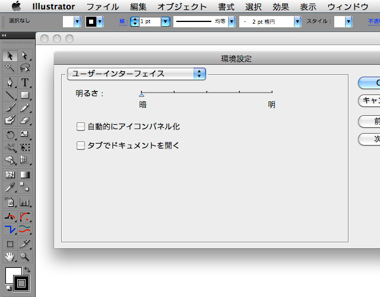The image size is (380, 297).
Task: Open the ユーザーインターフェイス category dropdown
Action: click(137, 74)
